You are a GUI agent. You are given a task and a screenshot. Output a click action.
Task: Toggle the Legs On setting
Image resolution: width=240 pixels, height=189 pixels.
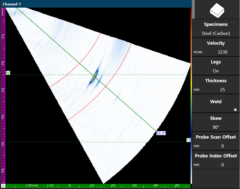[216, 66]
